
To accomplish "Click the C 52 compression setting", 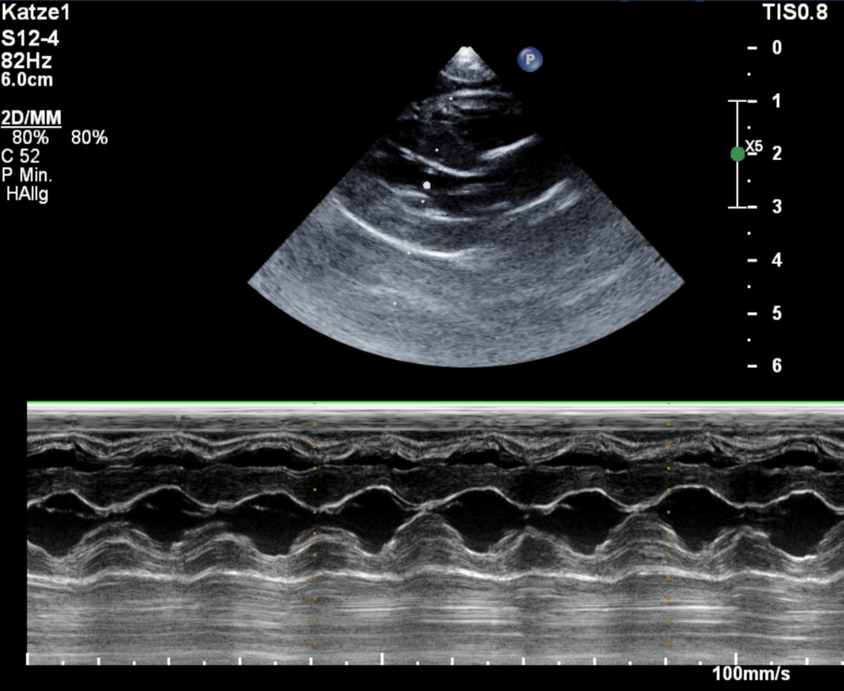I will pos(21,157).
